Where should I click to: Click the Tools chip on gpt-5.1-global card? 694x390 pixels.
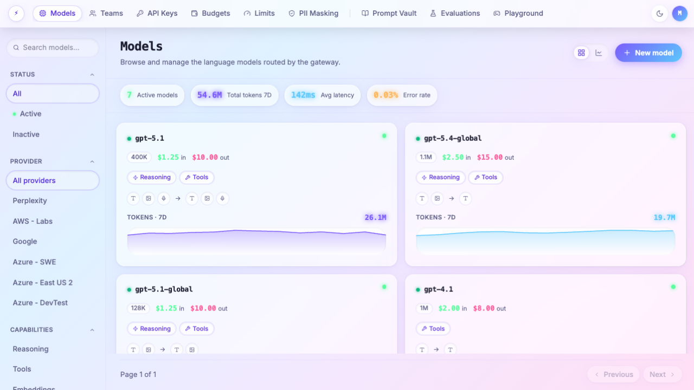197,329
